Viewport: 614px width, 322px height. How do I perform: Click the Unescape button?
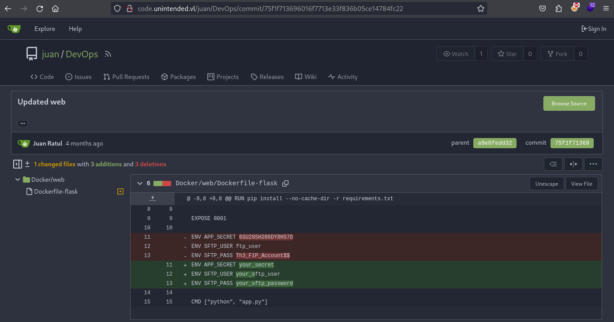pyautogui.click(x=547, y=183)
